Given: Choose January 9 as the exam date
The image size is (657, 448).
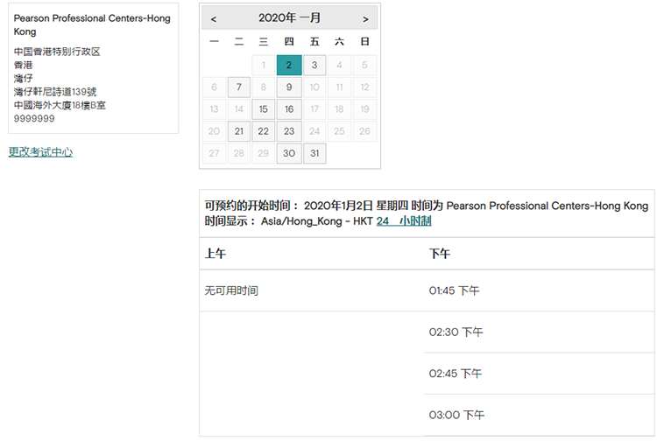Looking at the screenshot, I should [x=289, y=87].
